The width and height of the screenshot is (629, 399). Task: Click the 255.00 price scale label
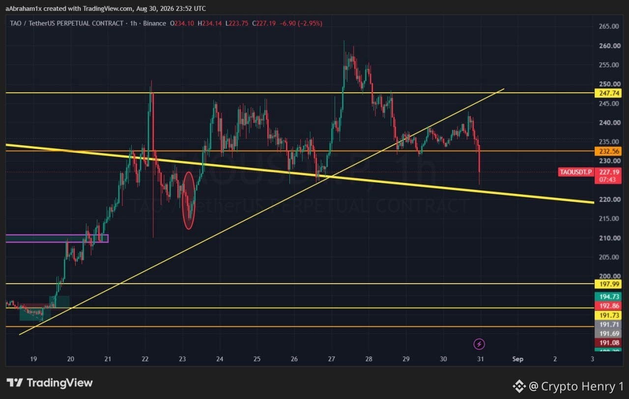(x=608, y=65)
